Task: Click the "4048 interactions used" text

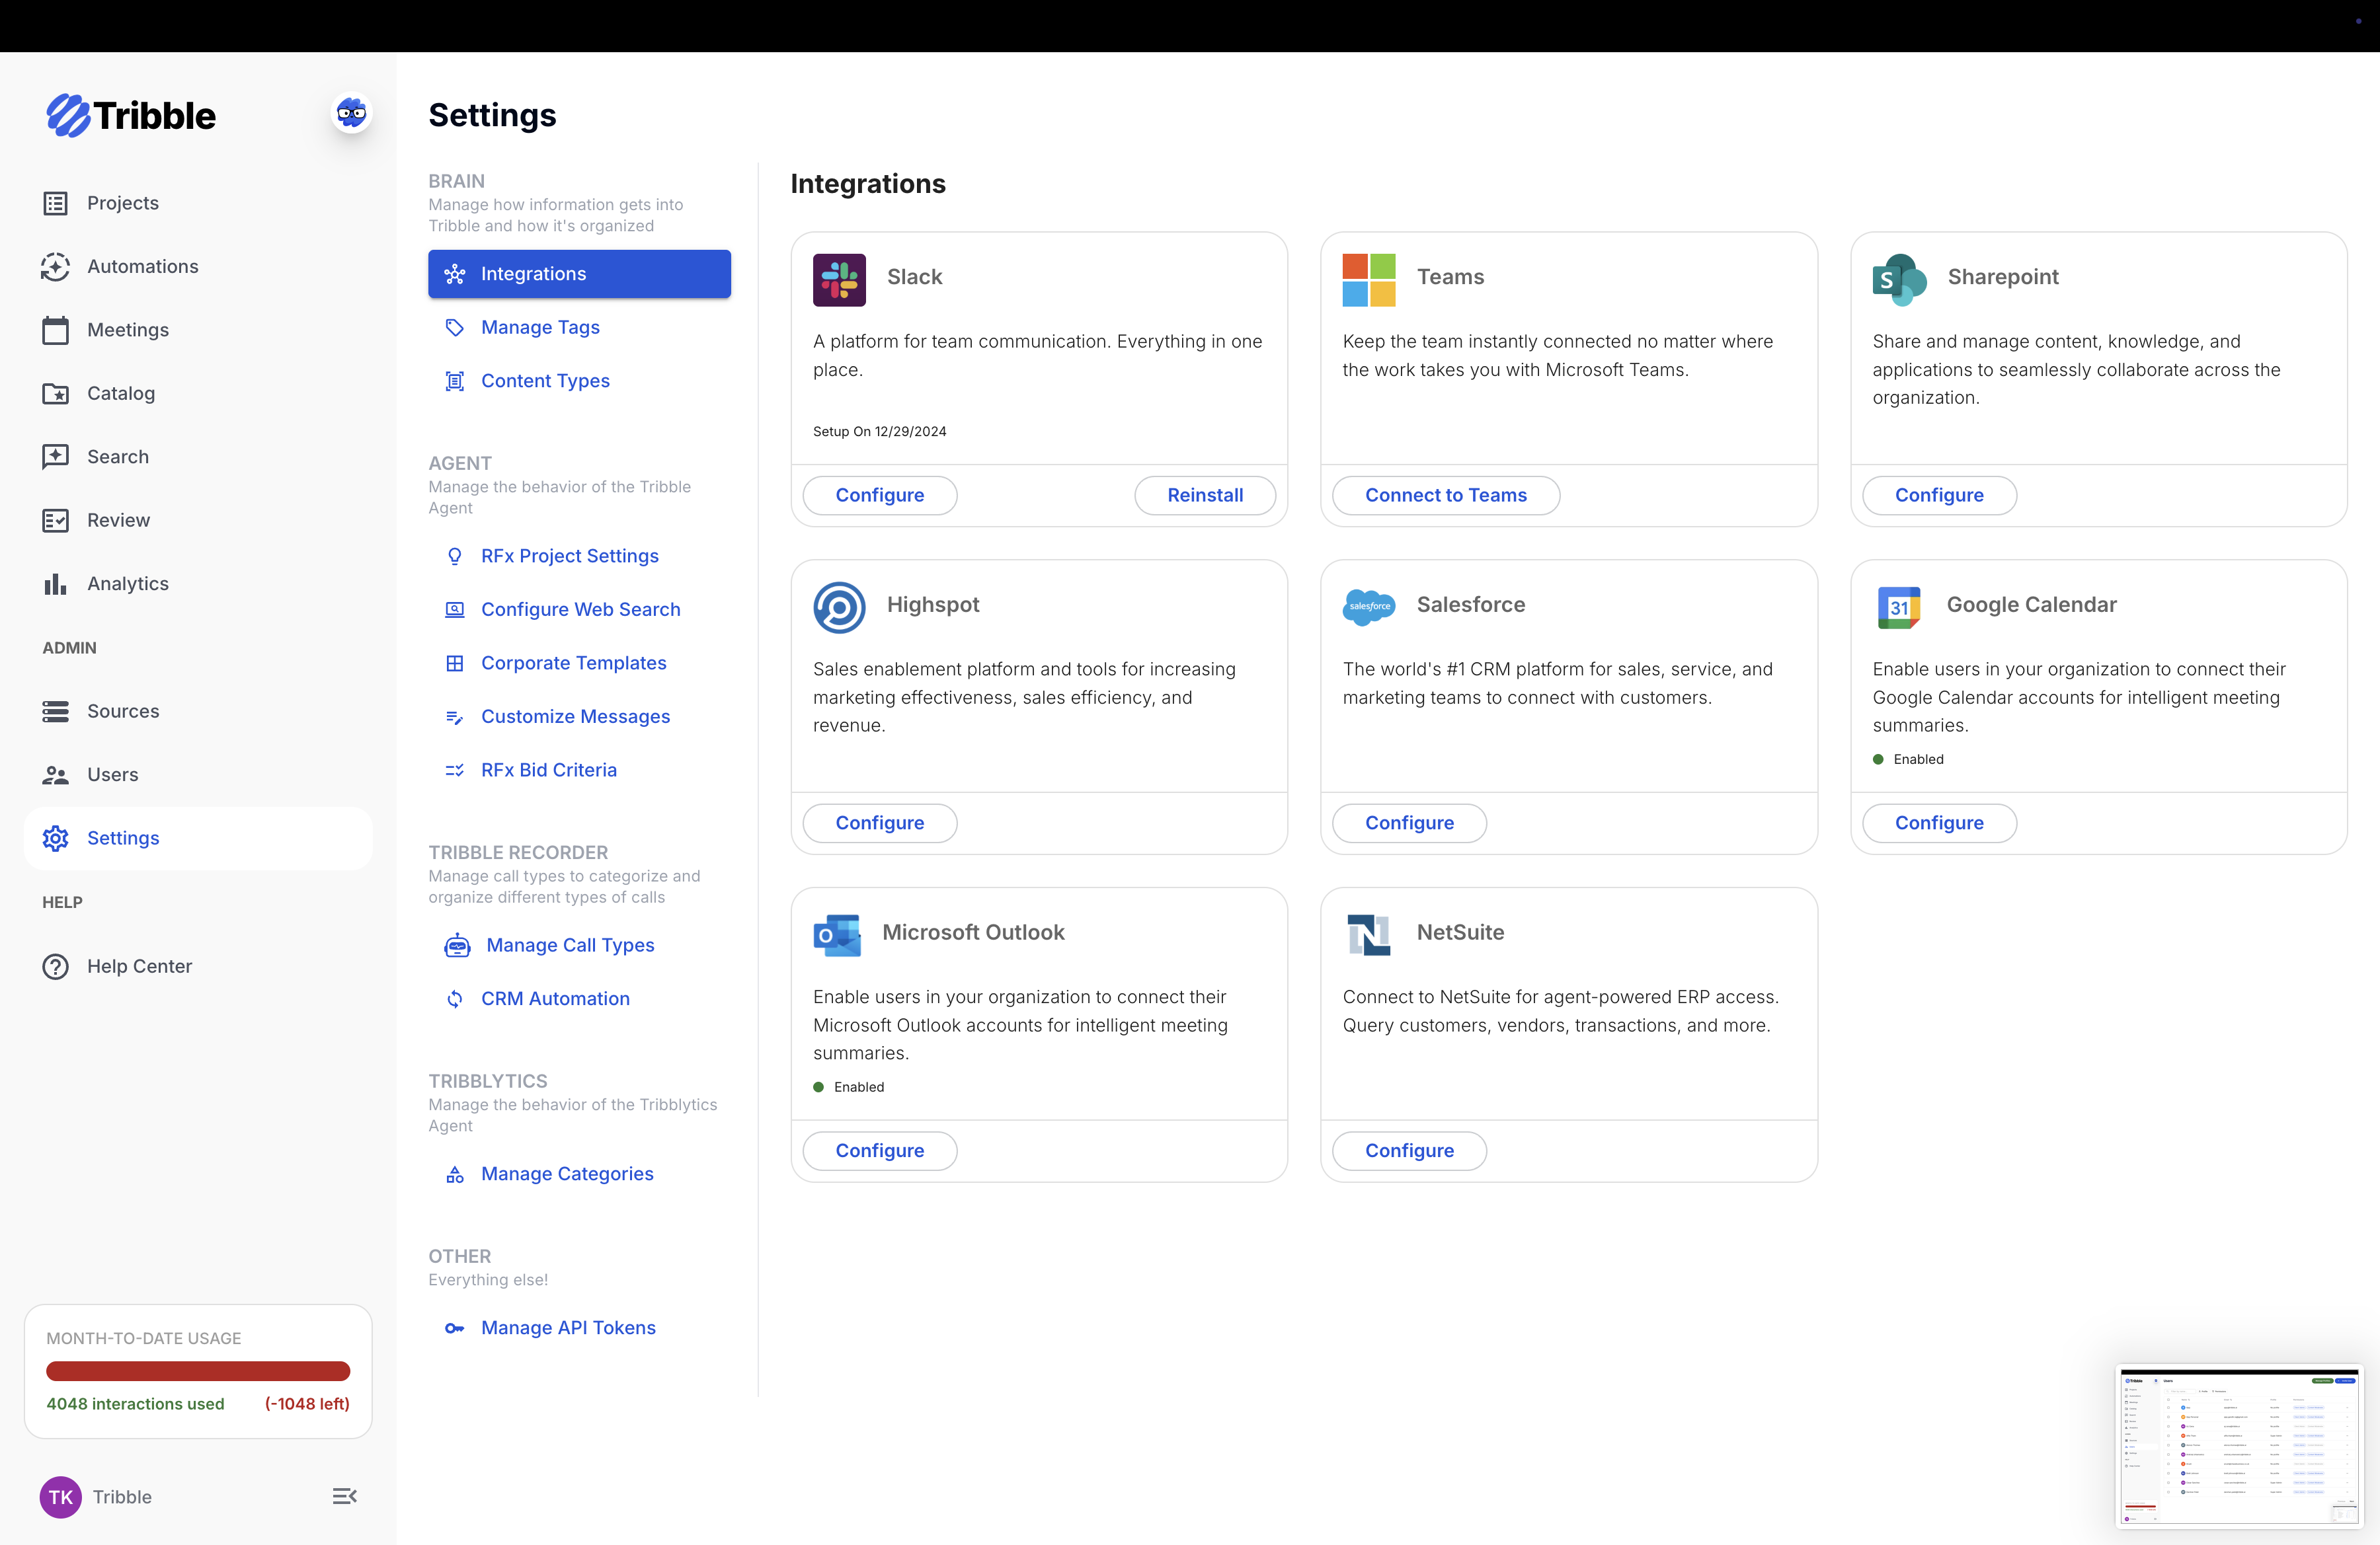Action: (x=135, y=1404)
